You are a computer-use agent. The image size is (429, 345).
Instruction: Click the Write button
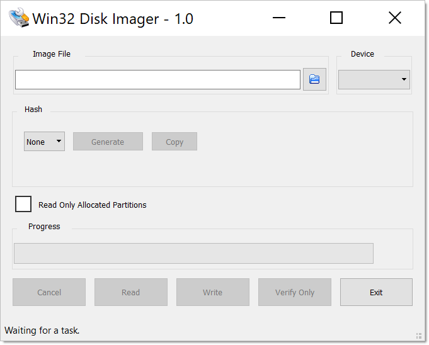(212, 292)
